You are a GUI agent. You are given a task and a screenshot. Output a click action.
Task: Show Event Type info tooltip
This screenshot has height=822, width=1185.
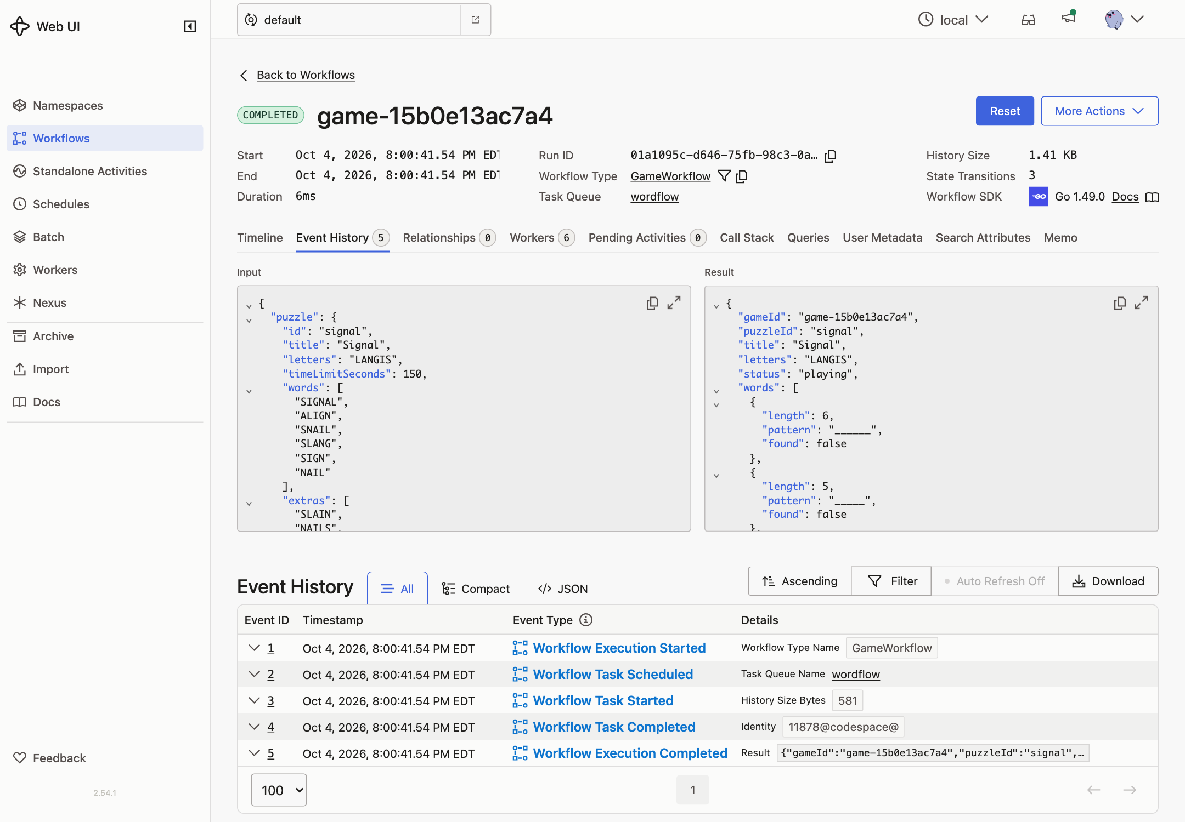586,620
